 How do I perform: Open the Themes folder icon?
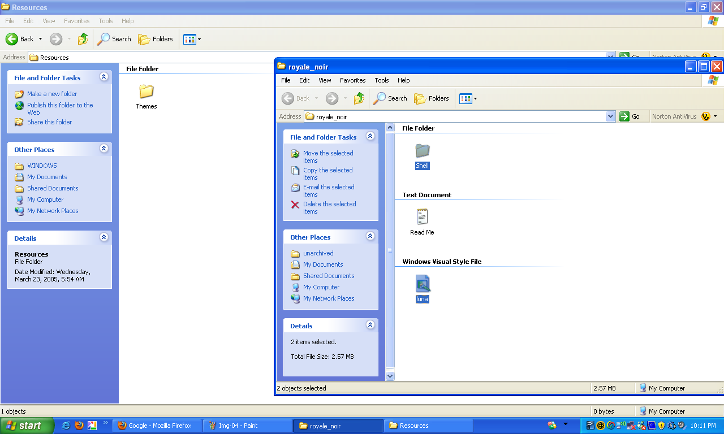point(146,92)
